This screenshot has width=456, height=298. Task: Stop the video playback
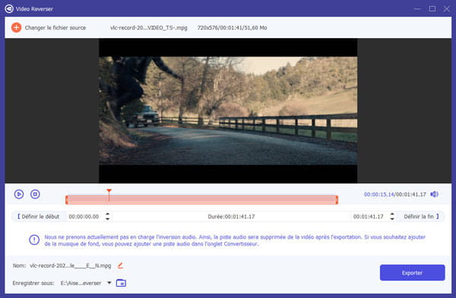pyautogui.click(x=35, y=194)
